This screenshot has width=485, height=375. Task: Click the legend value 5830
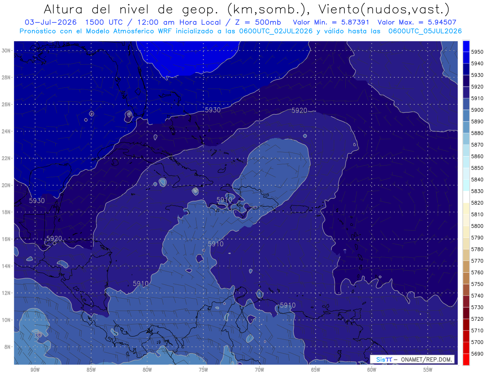pos(478,191)
